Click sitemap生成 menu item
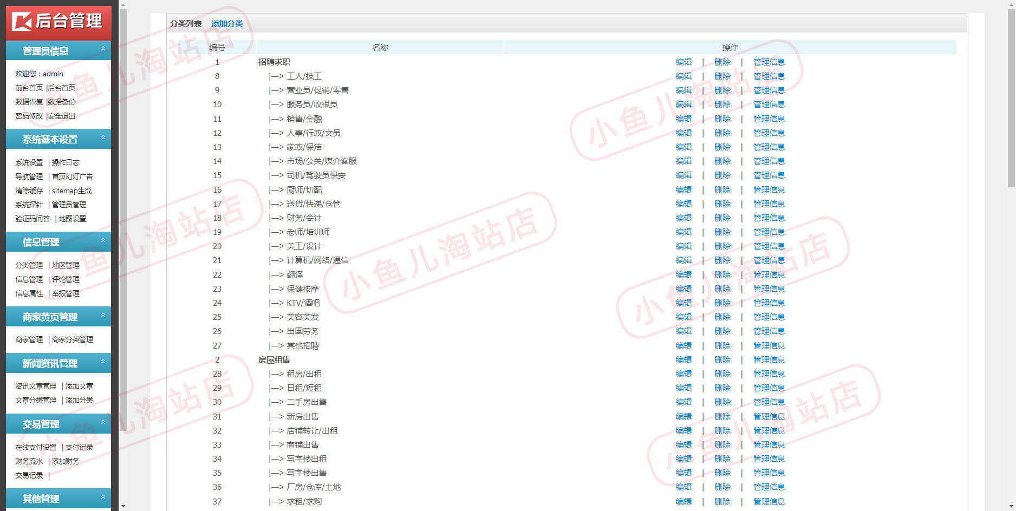Screen dimensions: 1016x511 [72, 191]
